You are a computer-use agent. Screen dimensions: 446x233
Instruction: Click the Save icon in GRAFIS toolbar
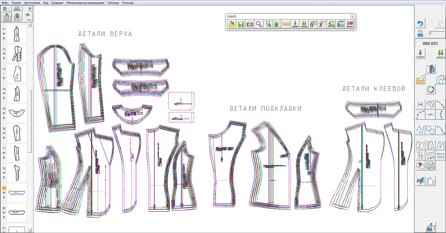tap(241, 24)
